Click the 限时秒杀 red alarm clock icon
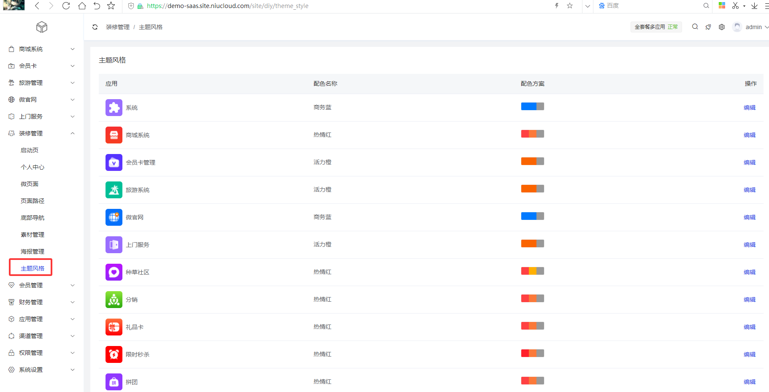The width and height of the screenshot is (769, 392). pos(114,354)
